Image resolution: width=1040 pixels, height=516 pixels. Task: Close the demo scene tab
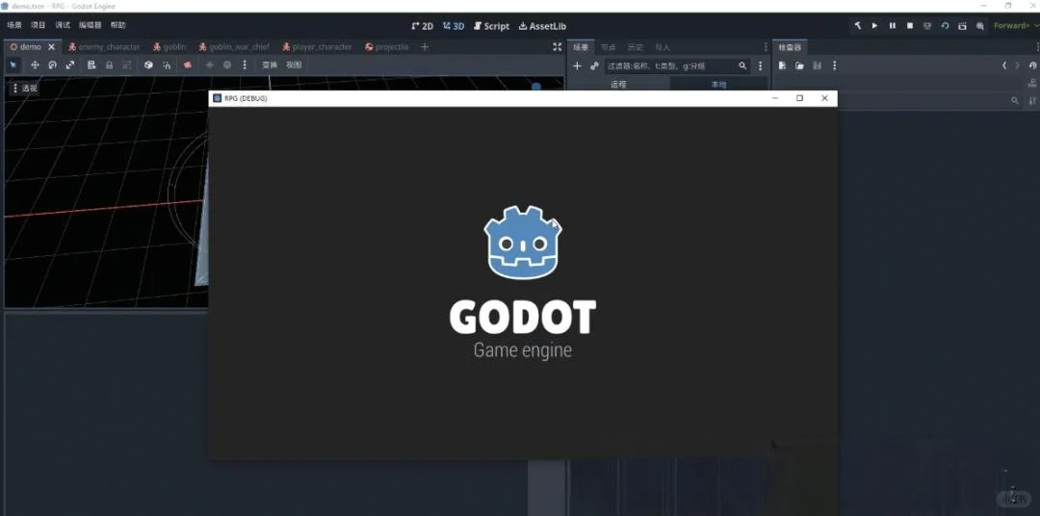[52, 47]
